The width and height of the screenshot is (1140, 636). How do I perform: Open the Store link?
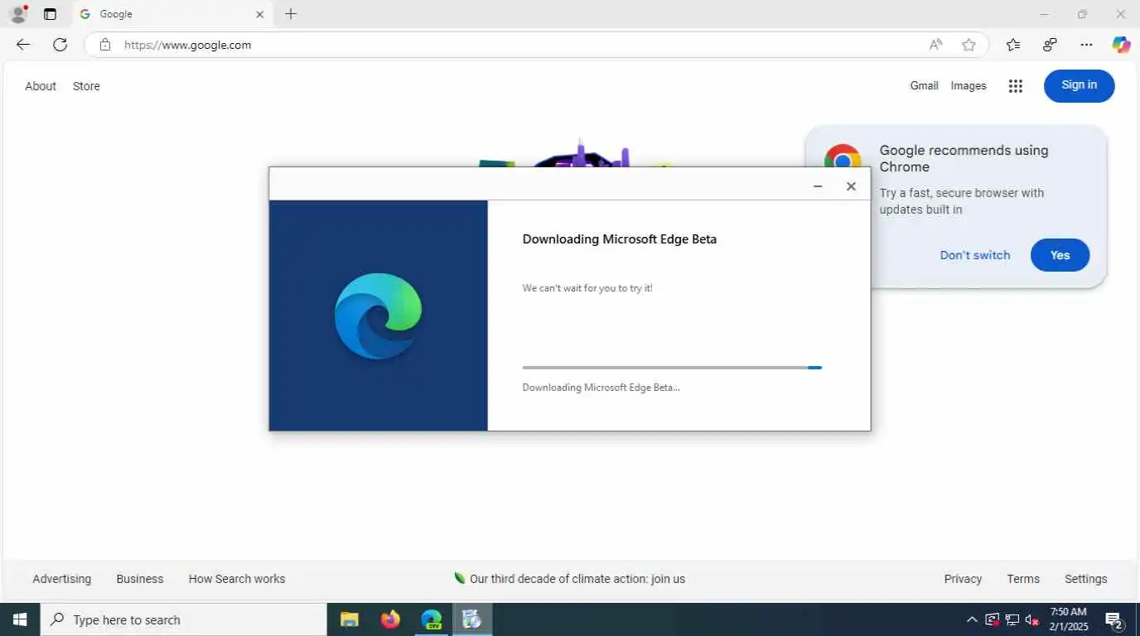86,86
